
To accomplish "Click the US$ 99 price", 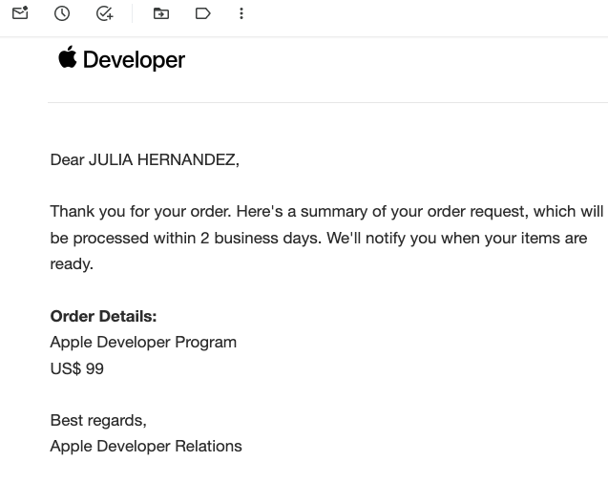I will click(76, 368).
